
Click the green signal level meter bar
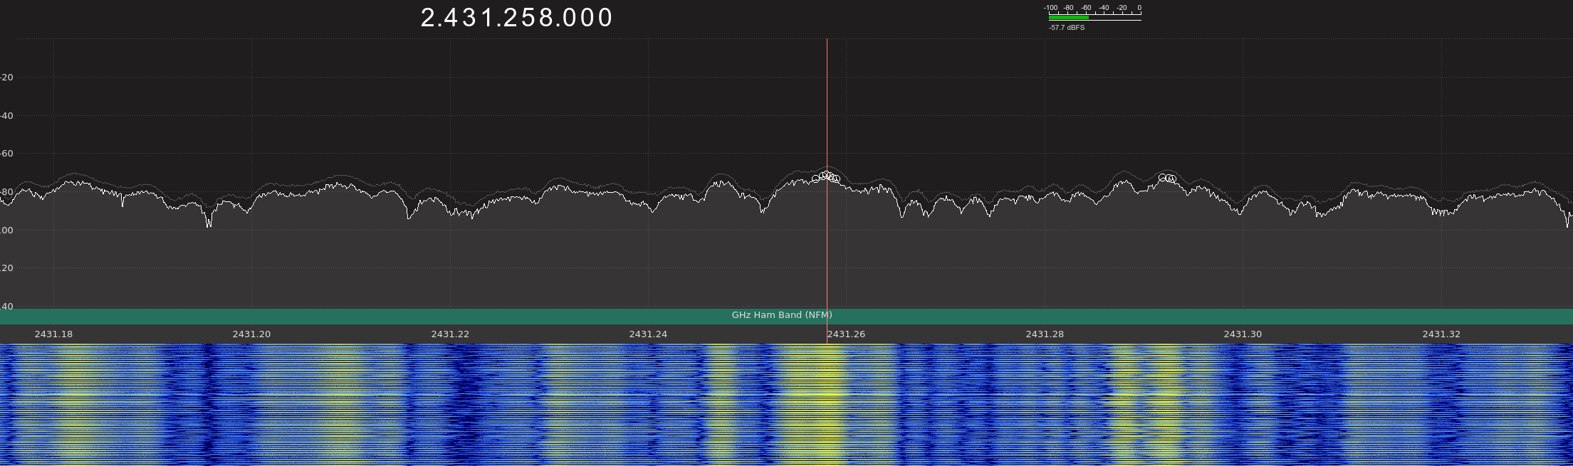click(x=1068, y=18)
